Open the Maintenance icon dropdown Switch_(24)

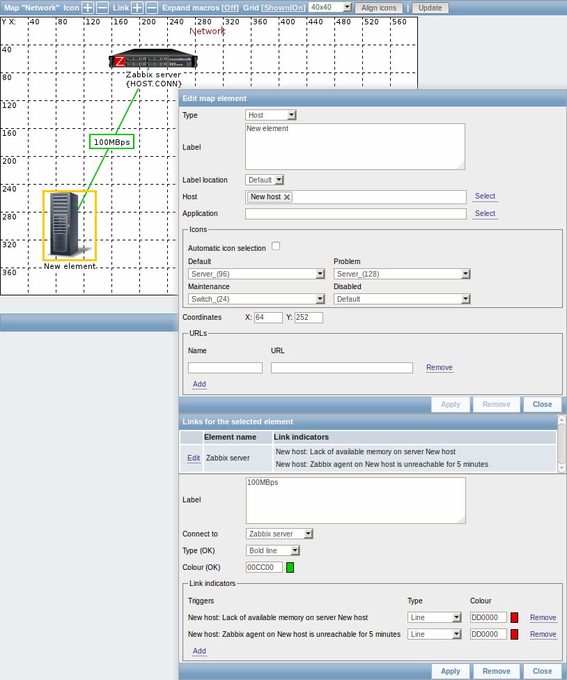[x=256, y=299]
